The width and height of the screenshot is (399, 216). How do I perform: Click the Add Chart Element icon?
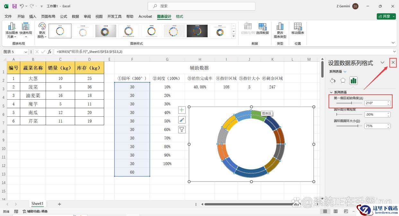pyautogui.click(x=12, y=27)
